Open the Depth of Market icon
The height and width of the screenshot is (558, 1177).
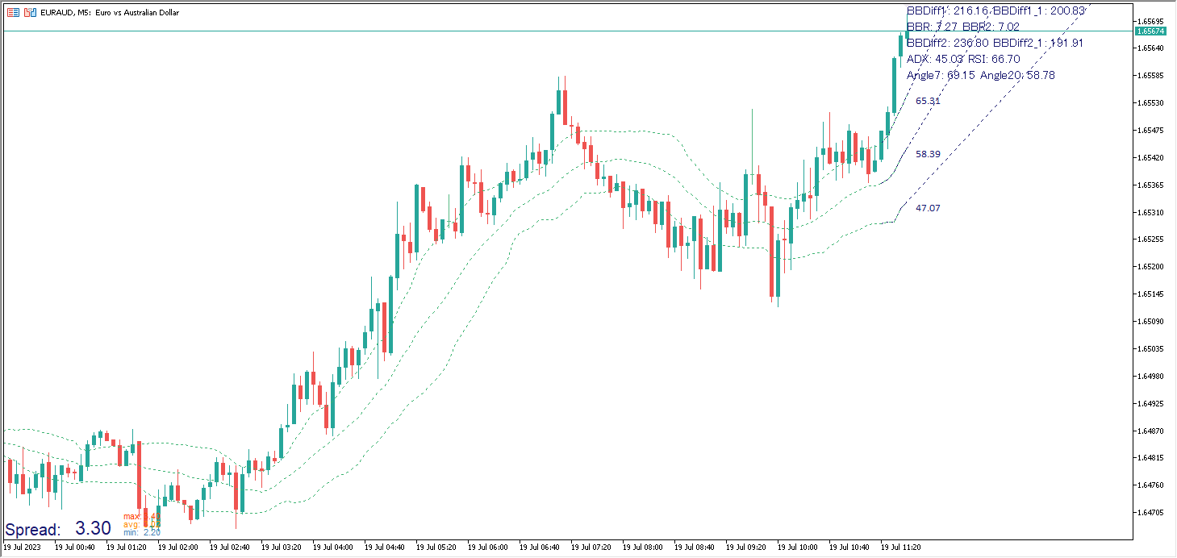29,13
